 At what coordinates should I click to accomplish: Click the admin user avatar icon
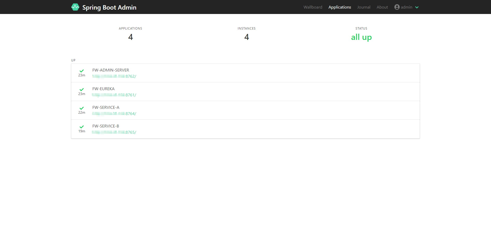tap(397, 7)
